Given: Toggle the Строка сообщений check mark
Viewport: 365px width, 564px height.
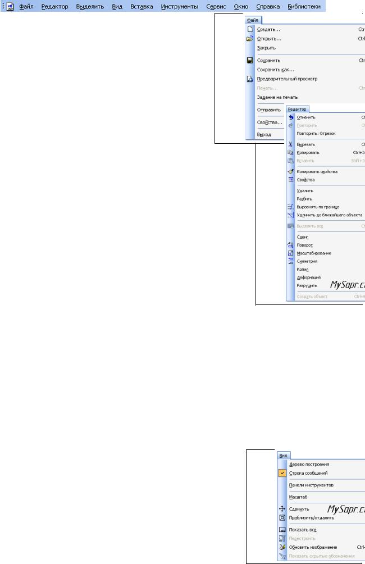Looking at the screenshot, I should (282, 473).
